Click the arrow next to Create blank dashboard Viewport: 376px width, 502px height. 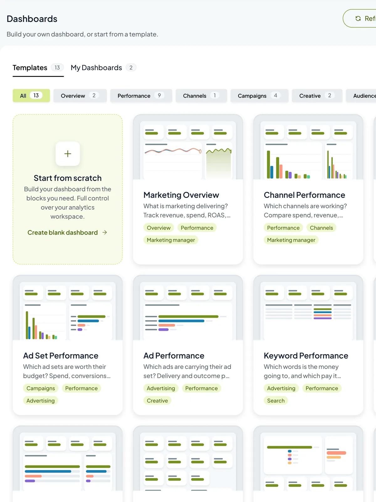[105, 232]
